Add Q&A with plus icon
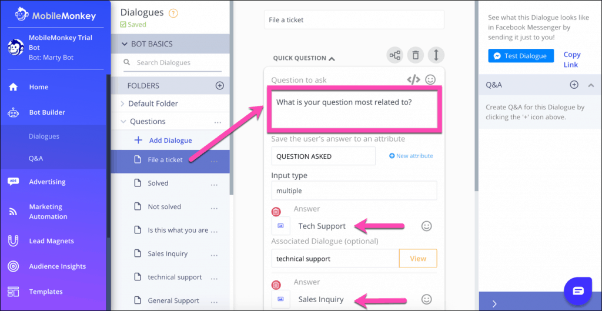 click(x=574, y=85)
